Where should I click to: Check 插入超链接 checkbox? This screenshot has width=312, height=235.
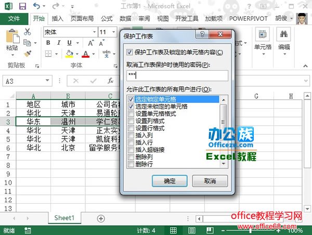tap(131, 150)
